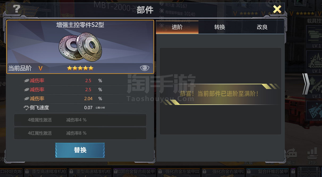Click the first red 减伤率 attribute icon

(26, 81)
